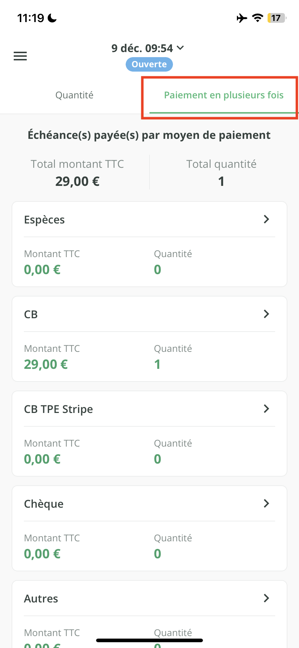Open CB TPE Stripe chevron arrow
299x648 pixels.
266,409
